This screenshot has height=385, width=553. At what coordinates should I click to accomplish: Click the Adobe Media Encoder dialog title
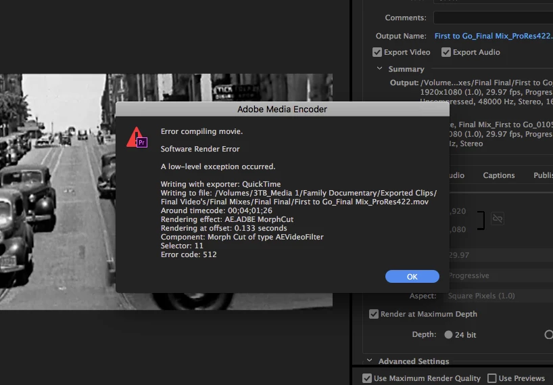[282, 110]
